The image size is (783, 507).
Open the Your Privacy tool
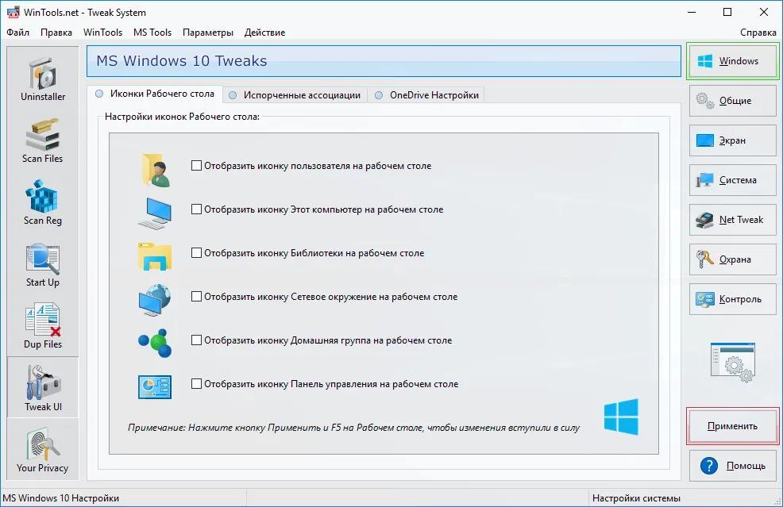click(43, 449)
